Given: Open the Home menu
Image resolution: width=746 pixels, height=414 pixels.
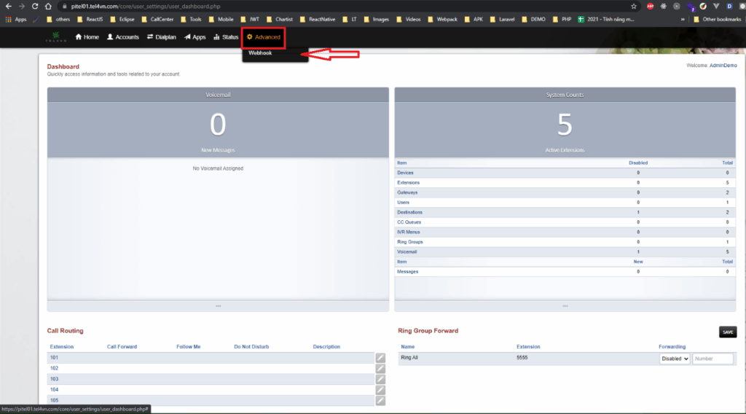Looking at the screenshot, I should point(87,37).
